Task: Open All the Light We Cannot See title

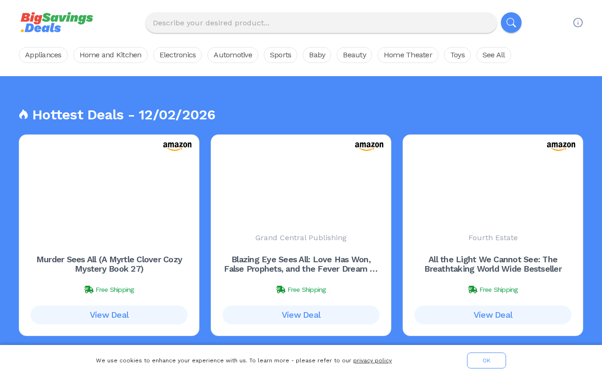Action: click(493, 264)
